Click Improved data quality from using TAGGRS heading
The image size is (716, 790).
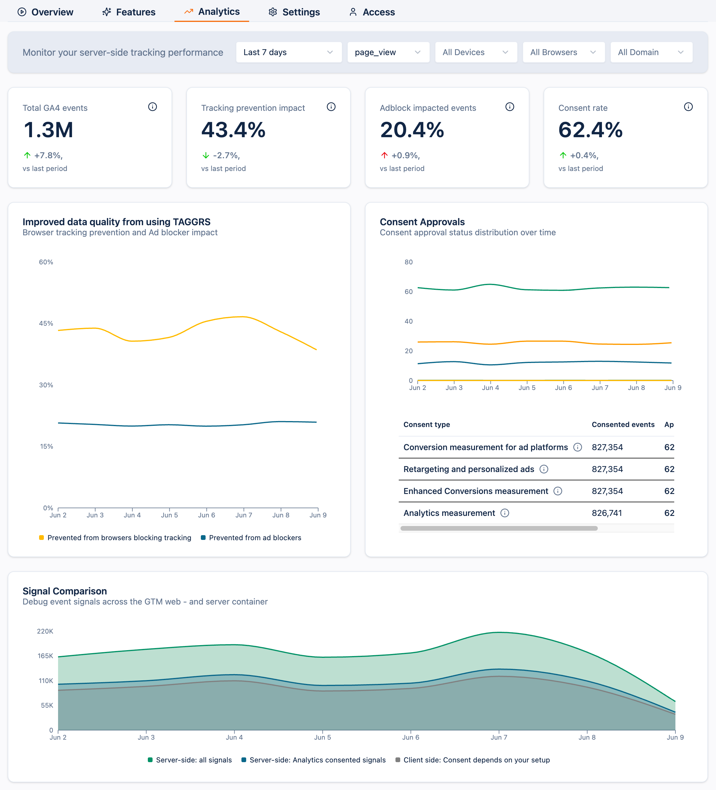pyautogui.click(x=116, y=222)
